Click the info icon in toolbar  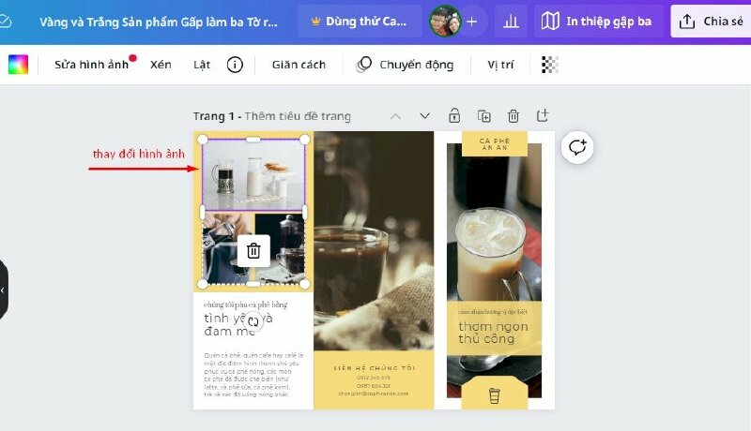point(235,65)
